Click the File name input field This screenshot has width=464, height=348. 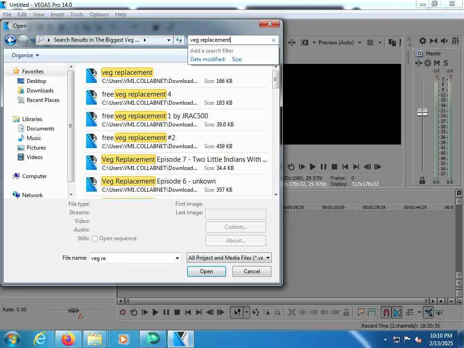pos(132,258)
